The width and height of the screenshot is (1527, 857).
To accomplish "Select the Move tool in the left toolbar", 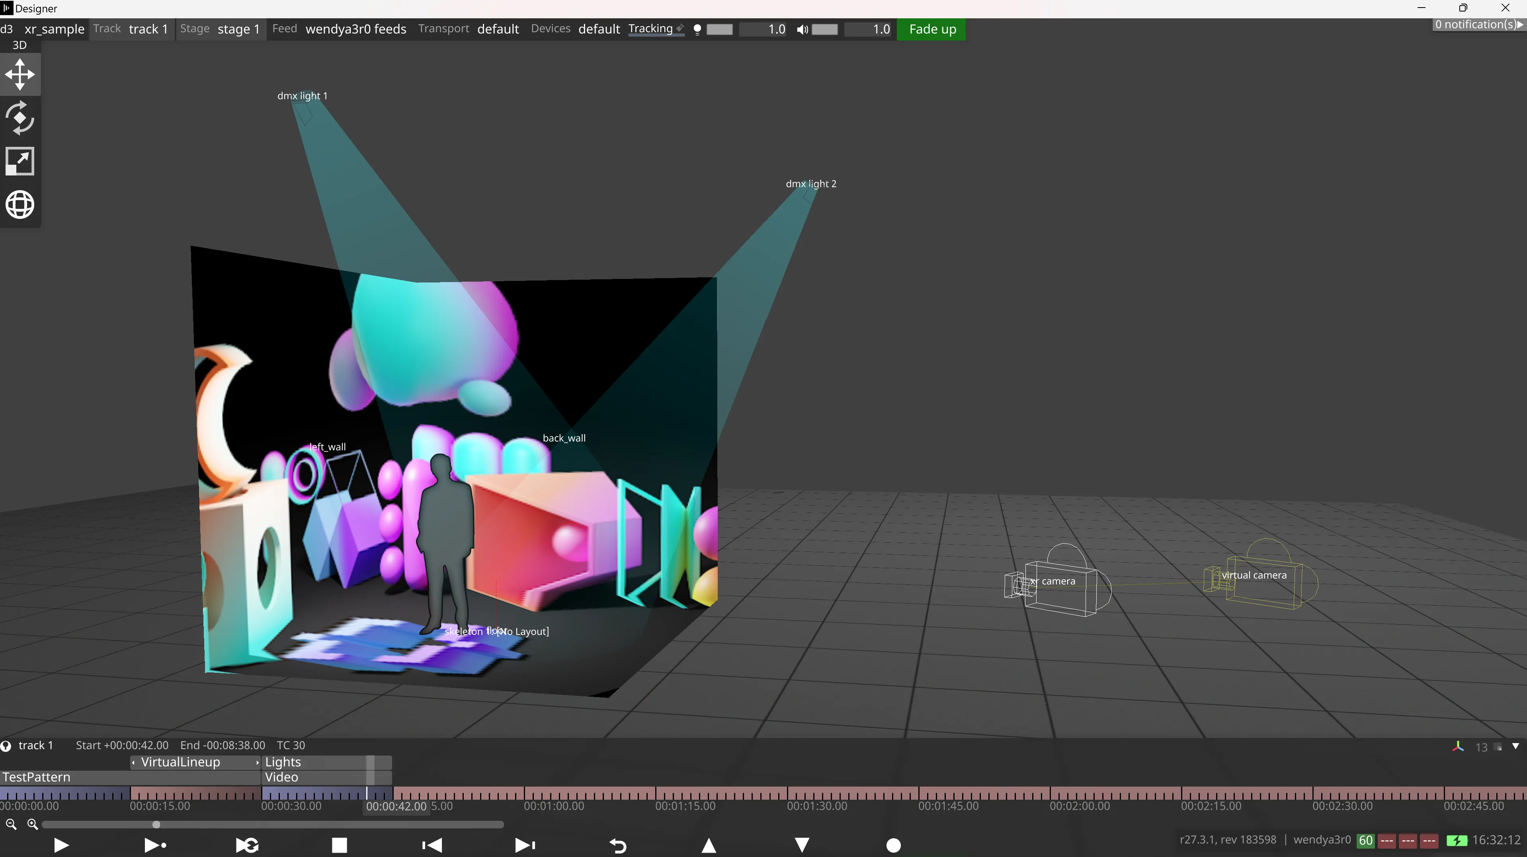I will pos(20,75).
